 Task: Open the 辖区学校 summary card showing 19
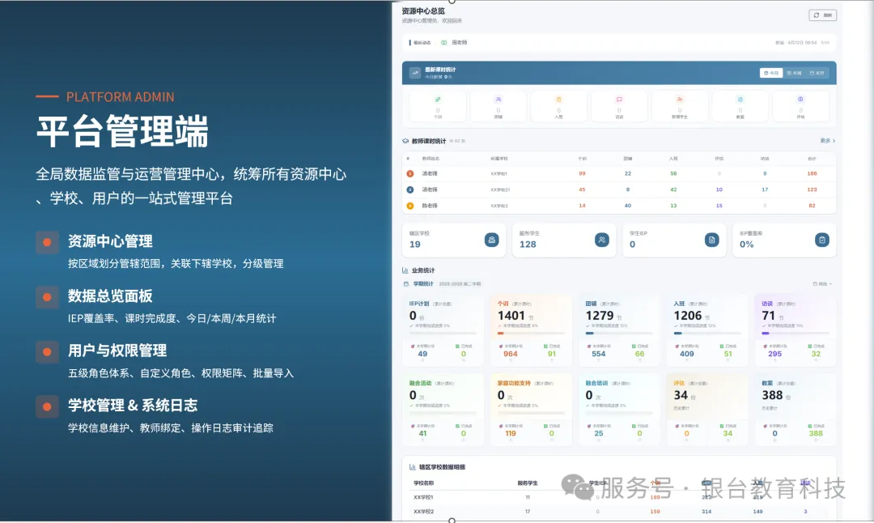click(x=454, y=240)
